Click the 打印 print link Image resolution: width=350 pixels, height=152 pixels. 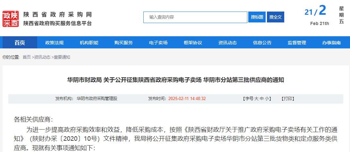coord(288,99)
